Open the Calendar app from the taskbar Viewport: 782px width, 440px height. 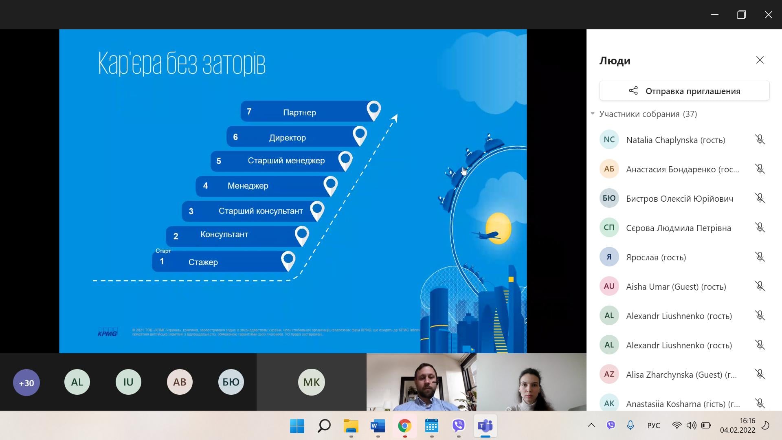pos(431,426)
